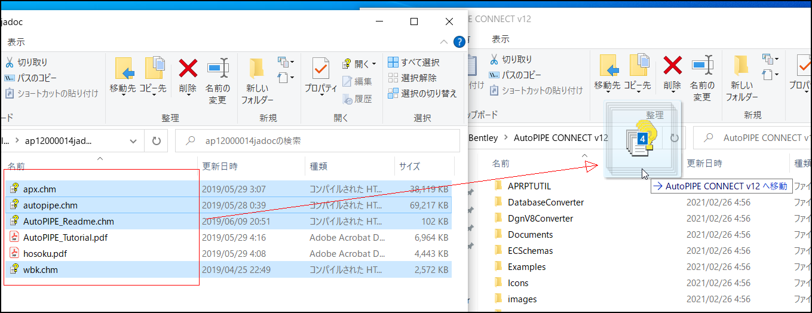This screenshot has width=812, height=313.
Task: Open the blue help question mark icon
Action: [x=459, y=42]
